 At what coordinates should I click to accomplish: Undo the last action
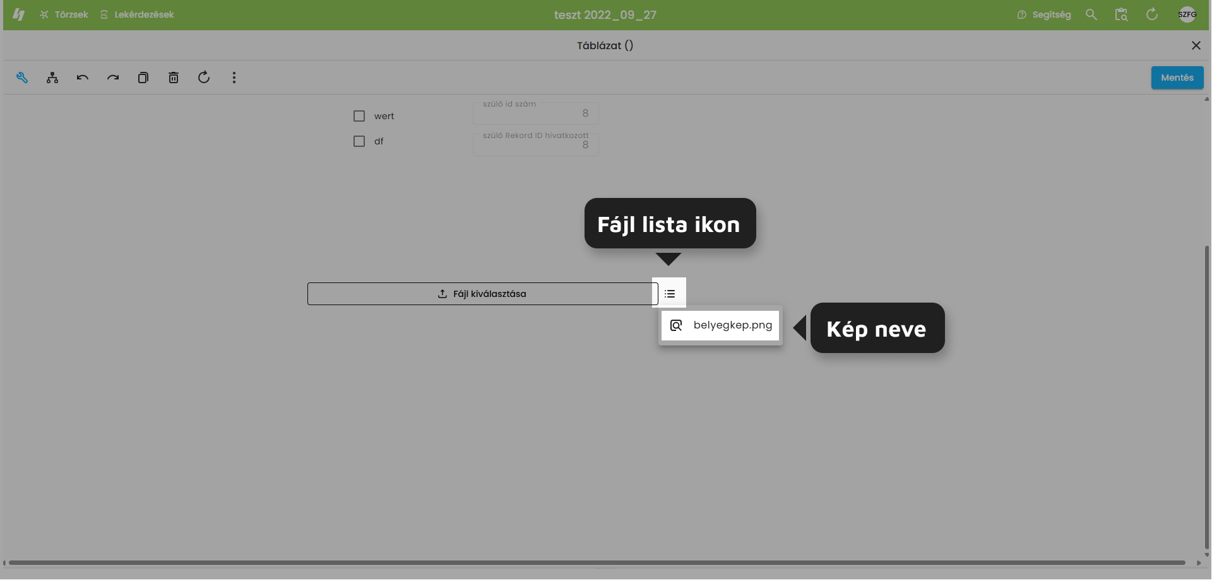(x=83, y=78)
